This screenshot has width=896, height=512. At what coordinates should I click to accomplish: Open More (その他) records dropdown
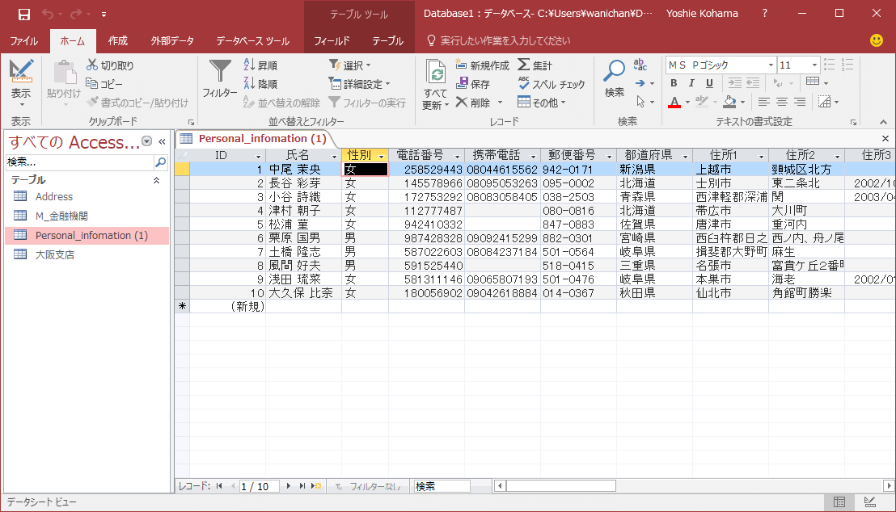click(541, 103)
